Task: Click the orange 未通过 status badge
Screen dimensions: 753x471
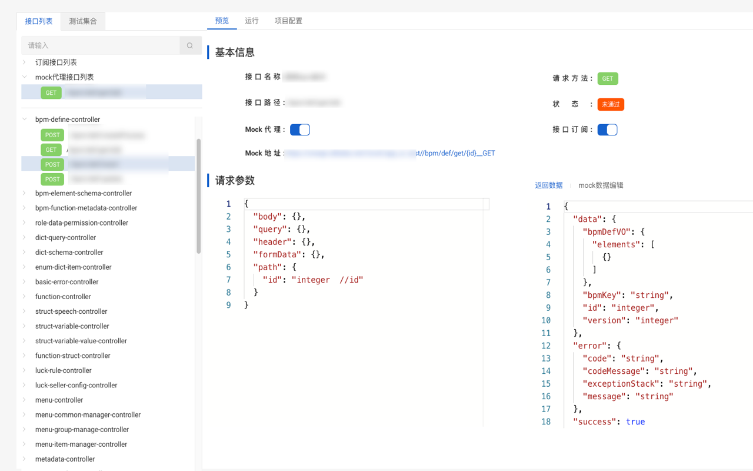Action: tap(611, 104)
